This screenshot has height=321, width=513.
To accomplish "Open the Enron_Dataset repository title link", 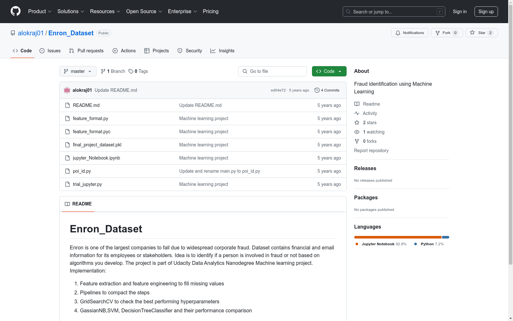I will pyautogui.click(x=71, y=33).
